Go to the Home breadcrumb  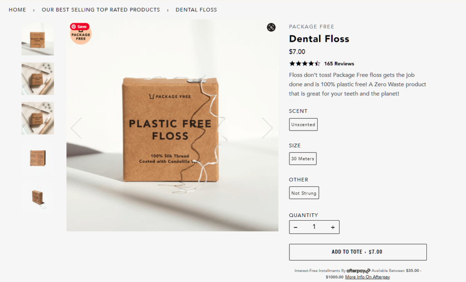[17, 10]
